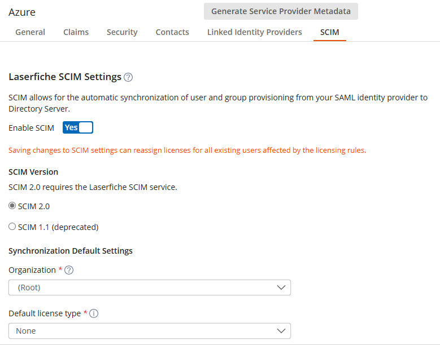Select the Contacts tab
The height and width of the screenshot is (345, 440).
point(172,32)
